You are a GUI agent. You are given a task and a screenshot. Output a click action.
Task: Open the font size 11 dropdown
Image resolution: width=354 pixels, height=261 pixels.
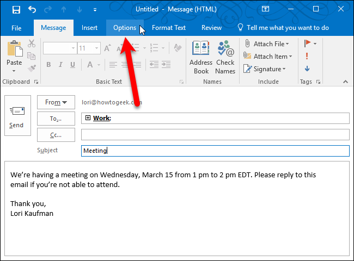pyautogui.click(x=96, y=48)
